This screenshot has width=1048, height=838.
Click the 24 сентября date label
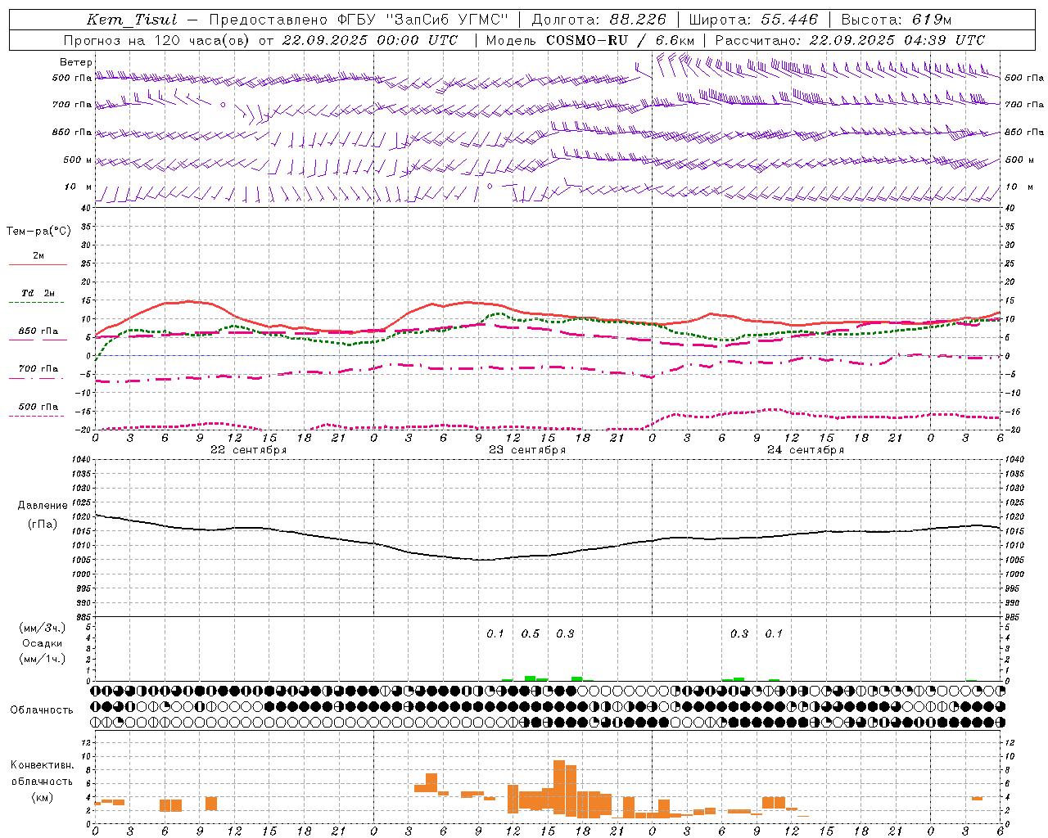tap(805, 450)
